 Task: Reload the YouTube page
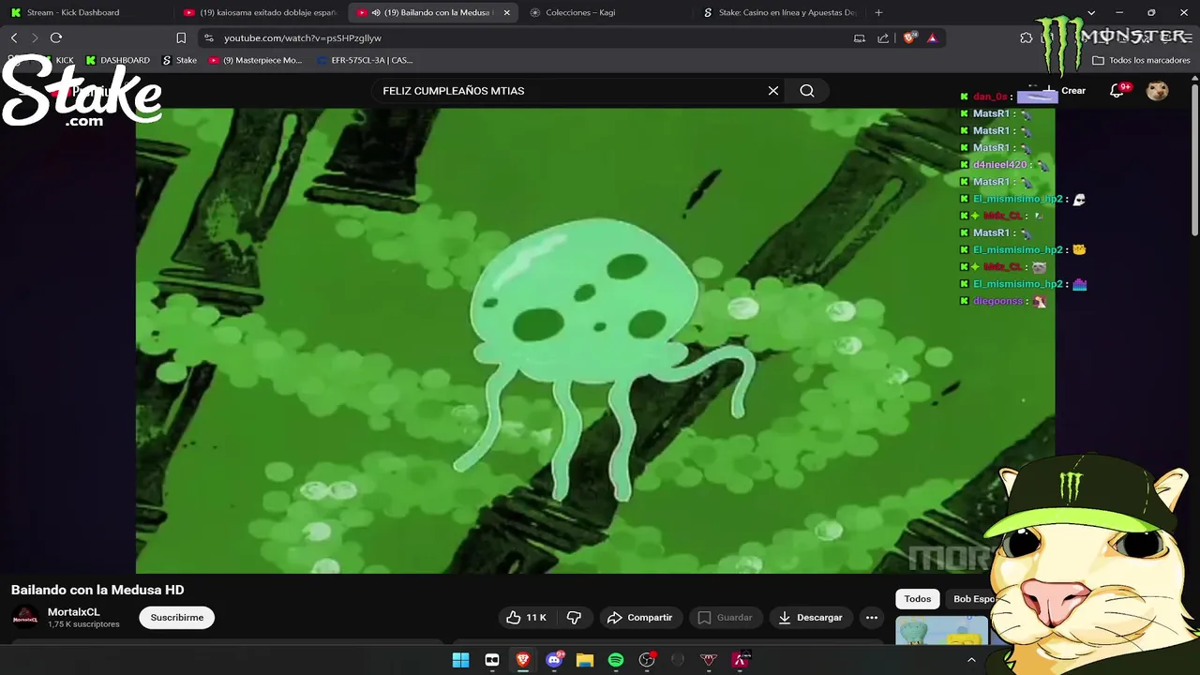(56, 37)
